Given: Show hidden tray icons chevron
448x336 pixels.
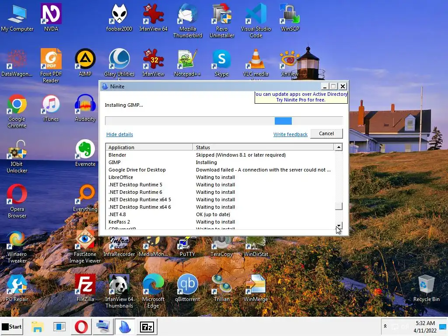Looking at the screenshot, I should click(385, 326).
